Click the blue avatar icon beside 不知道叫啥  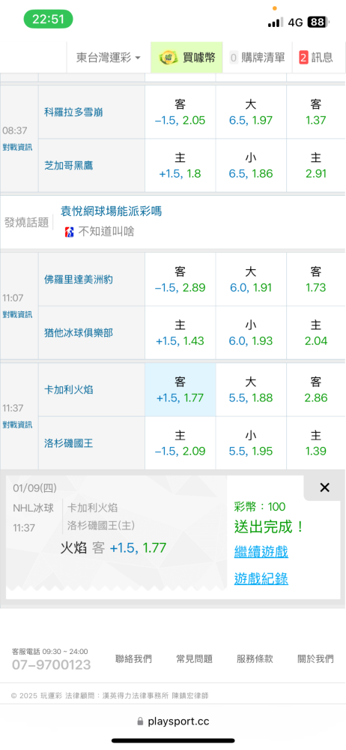click(70, 232)
